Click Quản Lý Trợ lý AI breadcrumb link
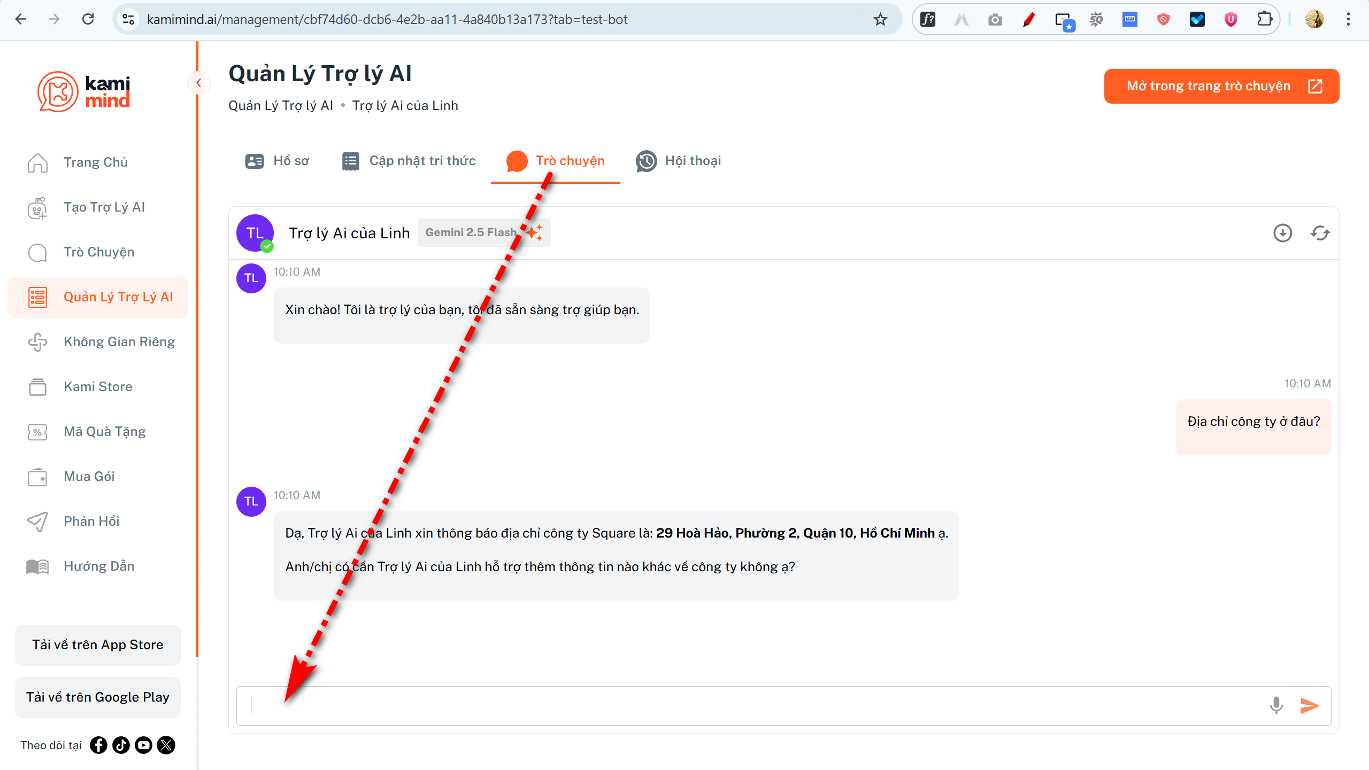This screenshot has width=1369, height=770. tap(280, 106)
